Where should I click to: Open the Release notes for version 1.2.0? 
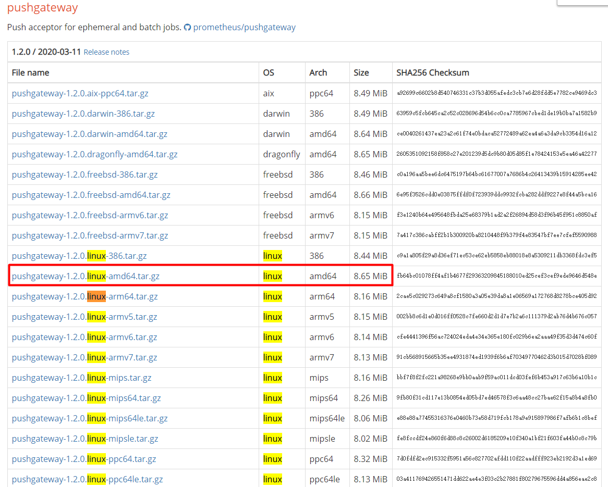[x=106, y=52]
